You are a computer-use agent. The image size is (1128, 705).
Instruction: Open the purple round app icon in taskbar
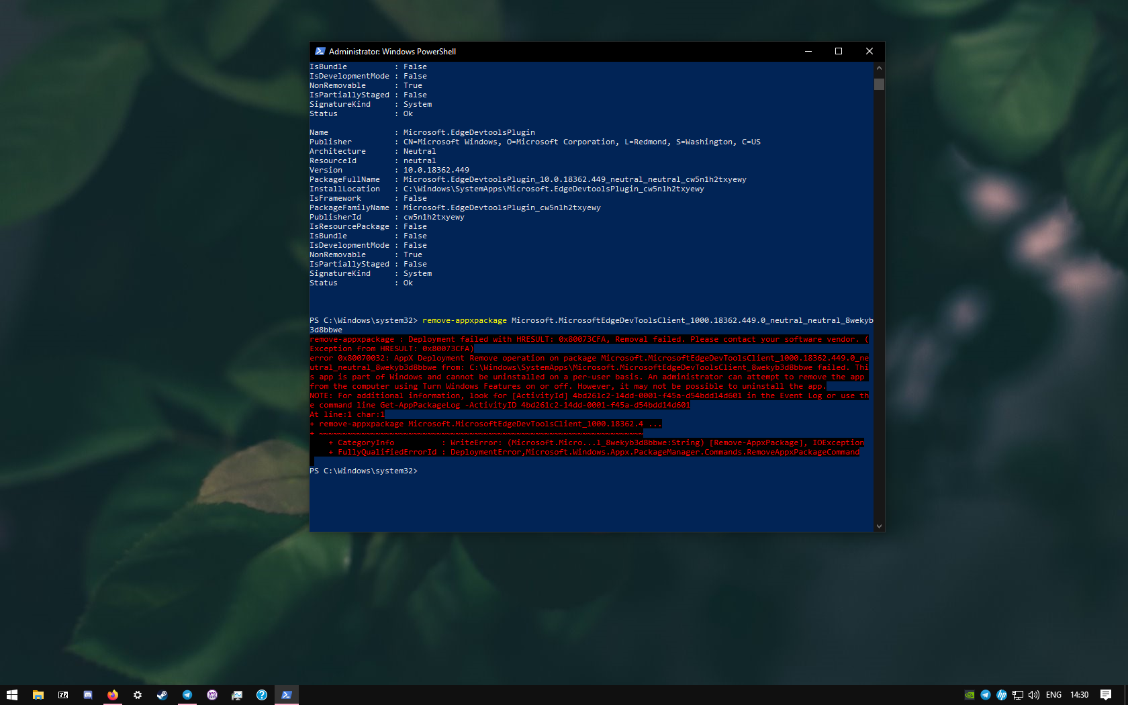click(x=212, y=695)
